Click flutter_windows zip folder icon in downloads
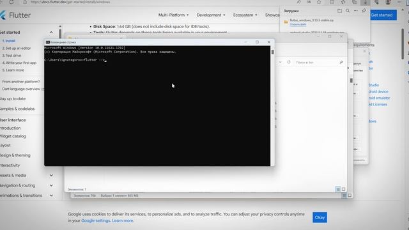Viewport: 409px width, 230px height. pyautogui.click(x=286, y=22)
